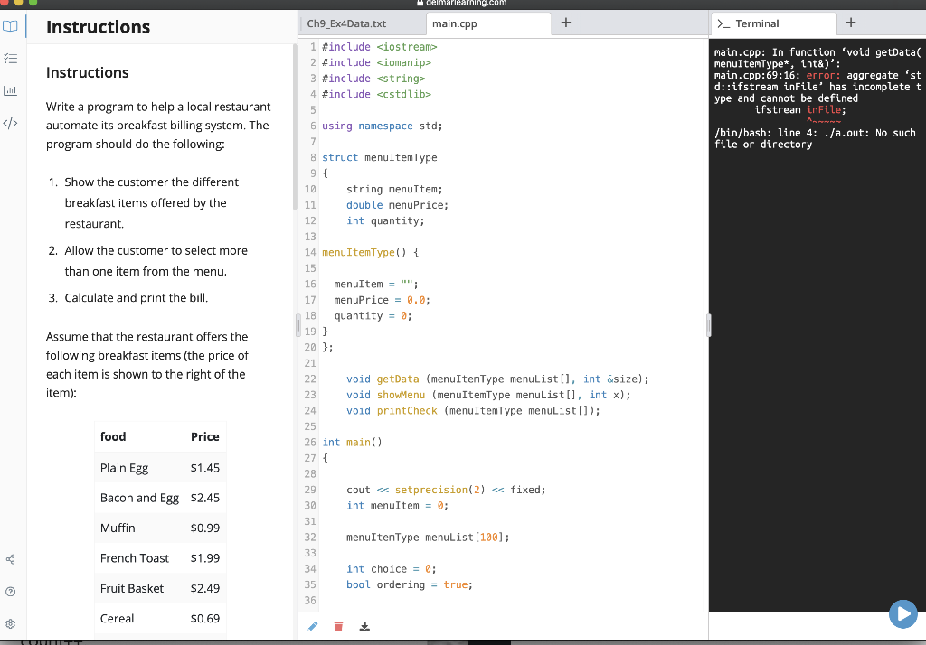Image resolution: width=926 pixels, height=645 pixels.
Task: Open the settings gear icon
Action: 10,623
